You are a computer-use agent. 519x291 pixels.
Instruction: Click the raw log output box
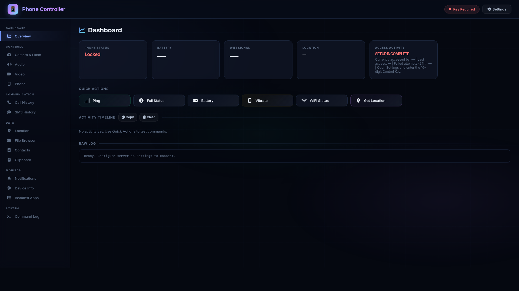click(x=294, y=156)
